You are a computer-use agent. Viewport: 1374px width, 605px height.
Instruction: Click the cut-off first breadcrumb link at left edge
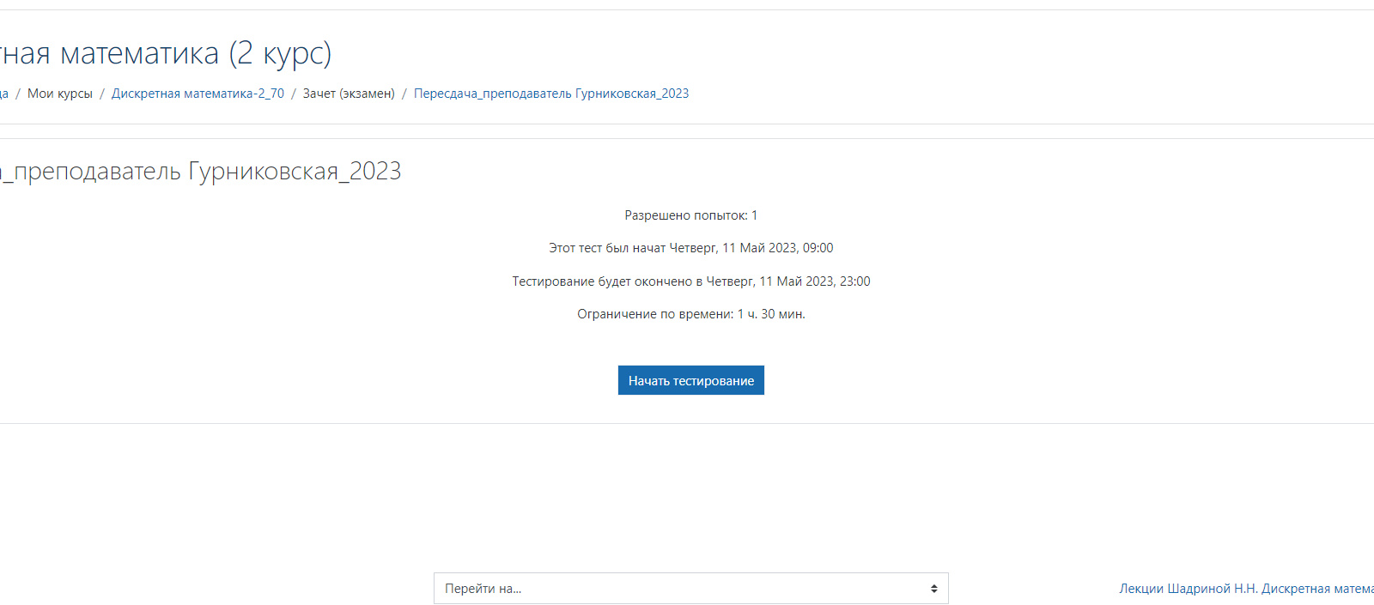coord(3,94)
